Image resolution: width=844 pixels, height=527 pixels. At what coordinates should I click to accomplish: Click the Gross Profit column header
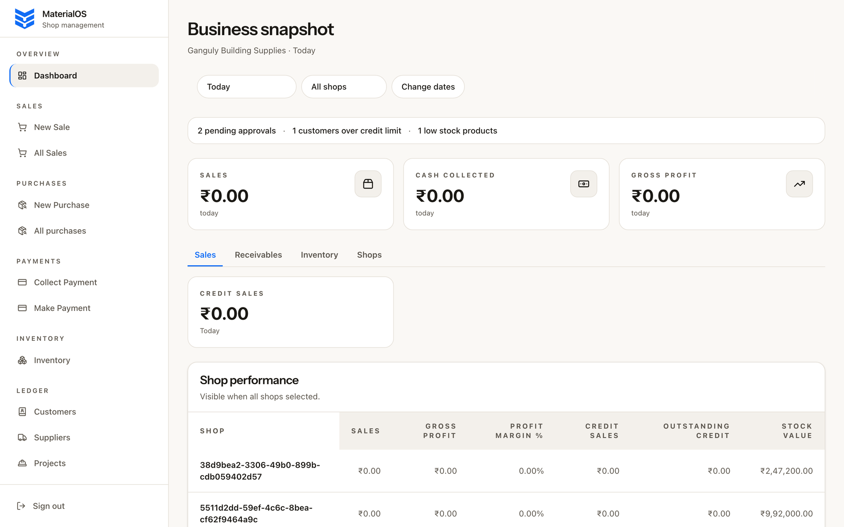(x=440, y=431)
